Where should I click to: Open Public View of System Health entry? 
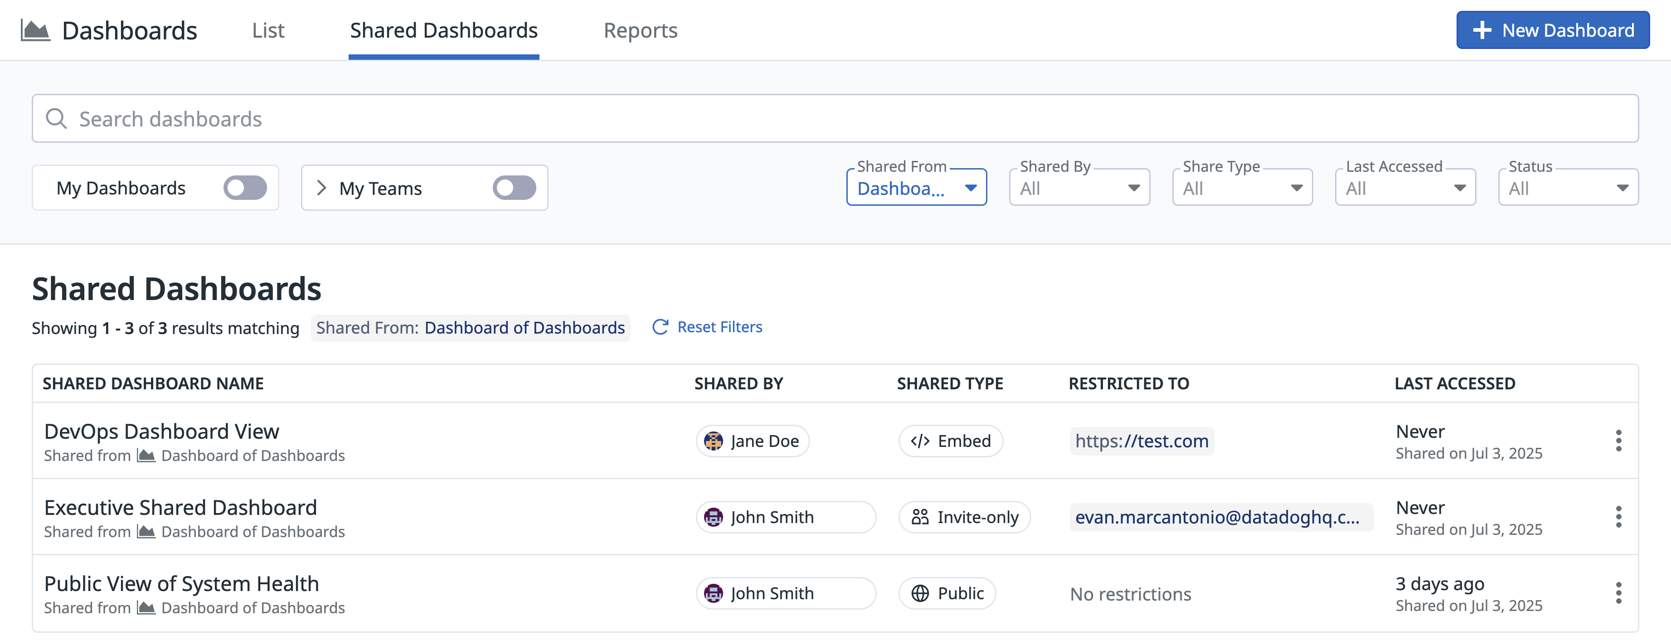coord(182,584)
